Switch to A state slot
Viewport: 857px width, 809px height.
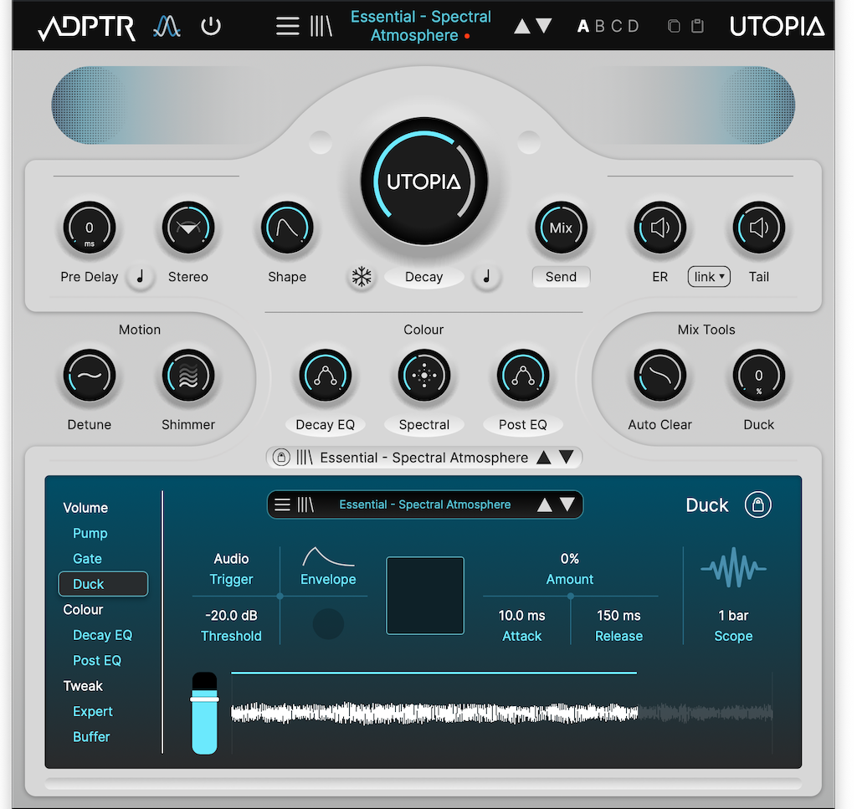click(583, 26)
